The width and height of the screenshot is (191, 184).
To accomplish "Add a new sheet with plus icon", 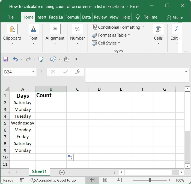I will 62,172.
